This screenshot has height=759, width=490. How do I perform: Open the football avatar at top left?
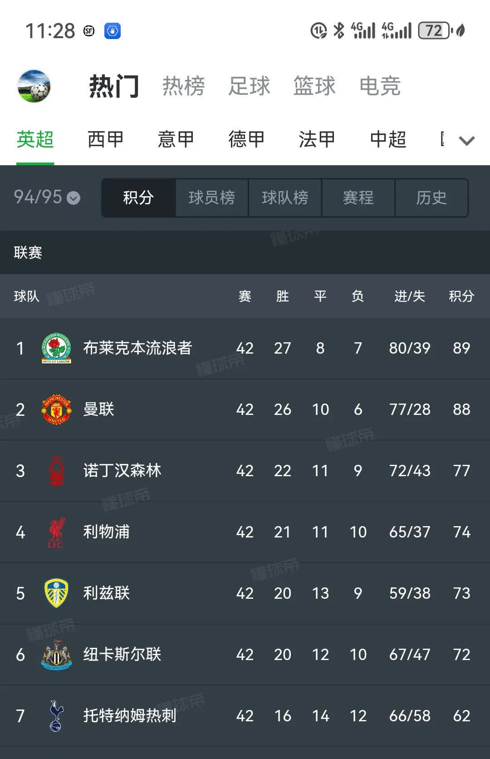click(34, 86)
